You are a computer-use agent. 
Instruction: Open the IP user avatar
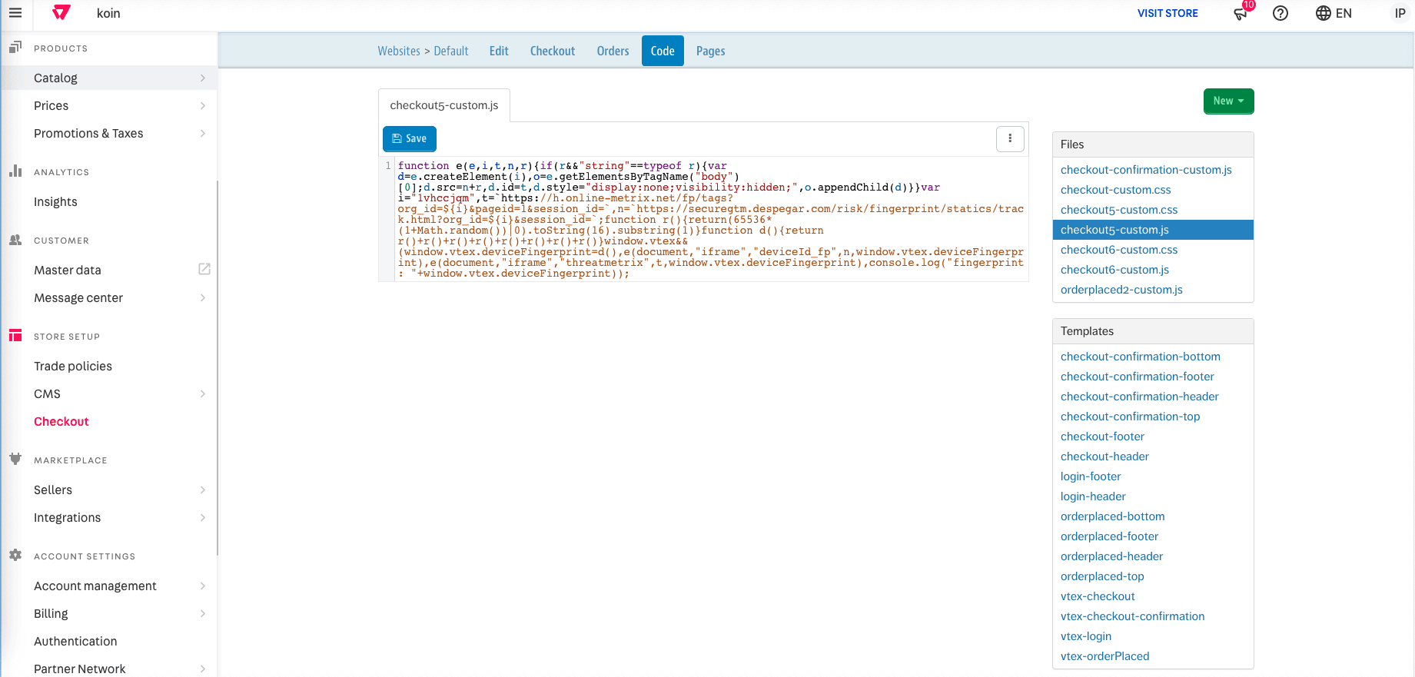tap(1400, 13)
